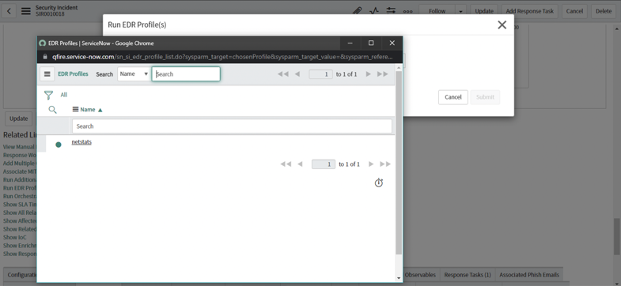621x286 pixels.
Task: Click the Submit button in dialog
Action: (x=485, y=97)
